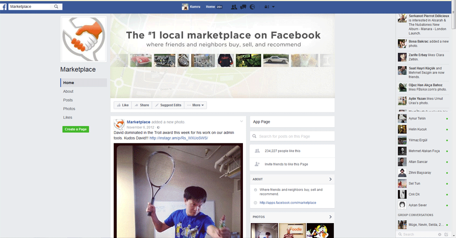The width and height of the screenshot is (456, 238).
Task: Open the red car thumbnail in cover
Action: [141, 61]
